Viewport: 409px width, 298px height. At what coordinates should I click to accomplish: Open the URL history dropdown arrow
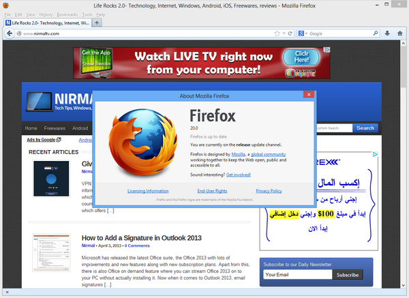tap(284, 33)
